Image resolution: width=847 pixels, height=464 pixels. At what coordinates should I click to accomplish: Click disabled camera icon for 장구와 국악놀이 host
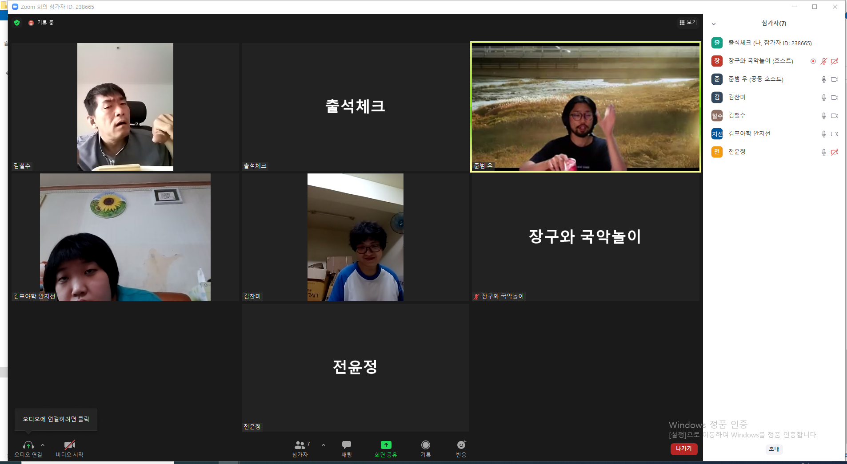pos(835,61)
